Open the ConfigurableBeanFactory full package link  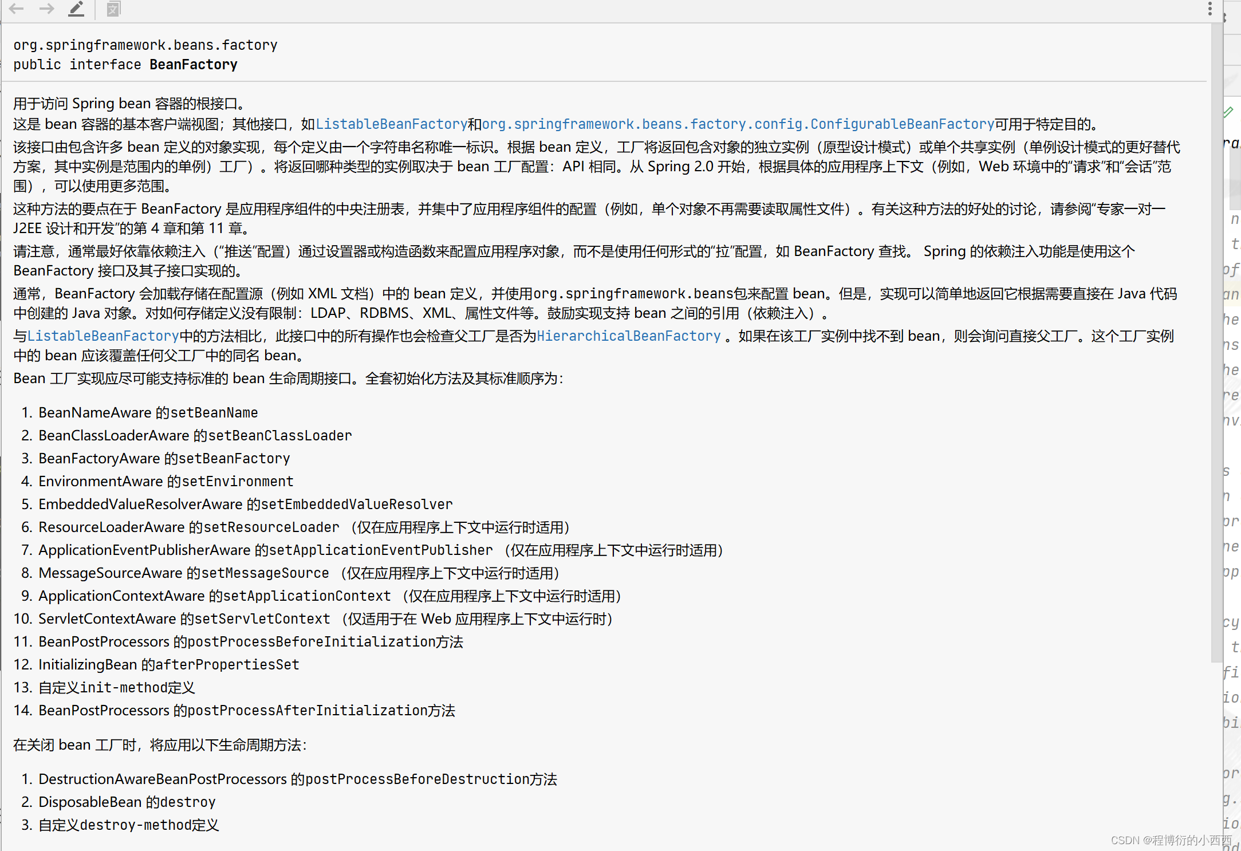tap(738, 124)
